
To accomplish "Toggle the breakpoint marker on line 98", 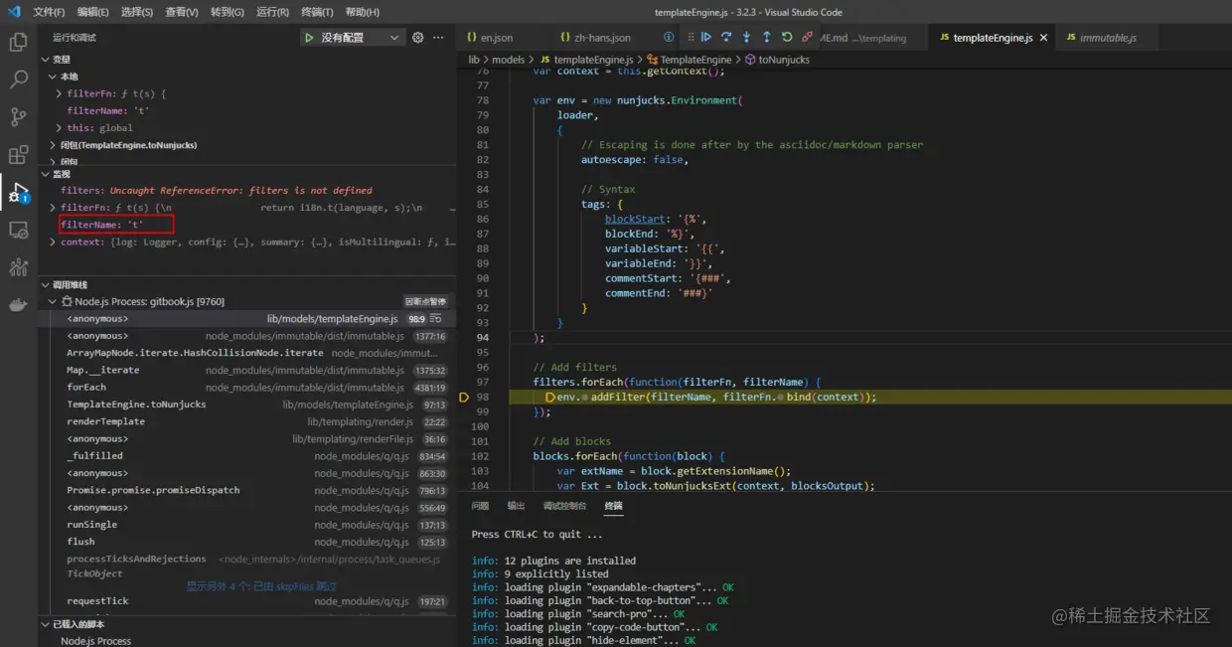I will tap(463, 398).
